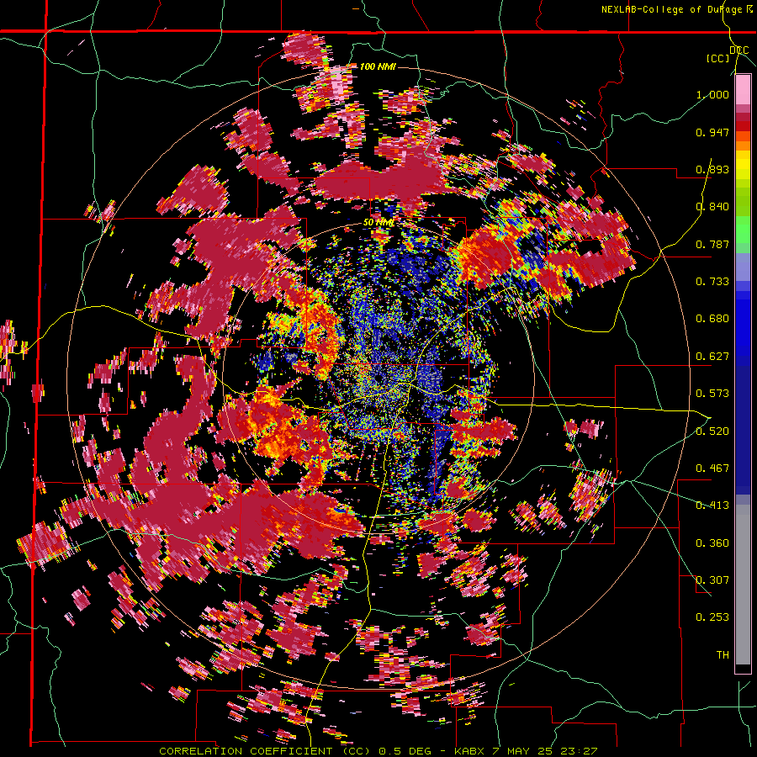Click the 0.467 legend value
The width and height of the screenshot is (757, 757).
tap(712, 468)
